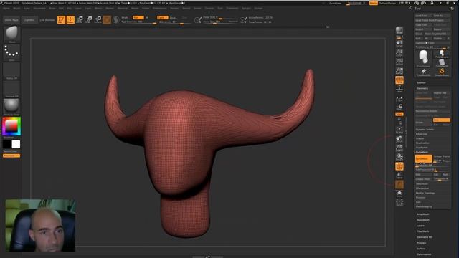Click the Frame mesh icon

399,130
